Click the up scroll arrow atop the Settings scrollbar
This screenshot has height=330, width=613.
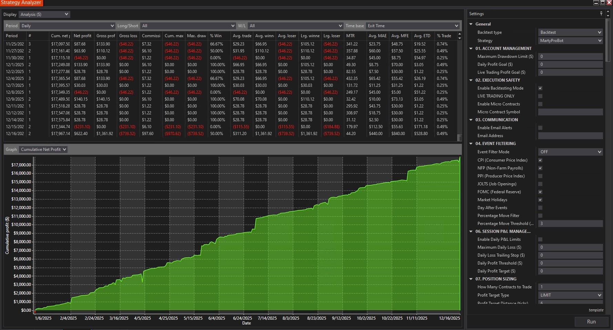(x=609, y=11)
